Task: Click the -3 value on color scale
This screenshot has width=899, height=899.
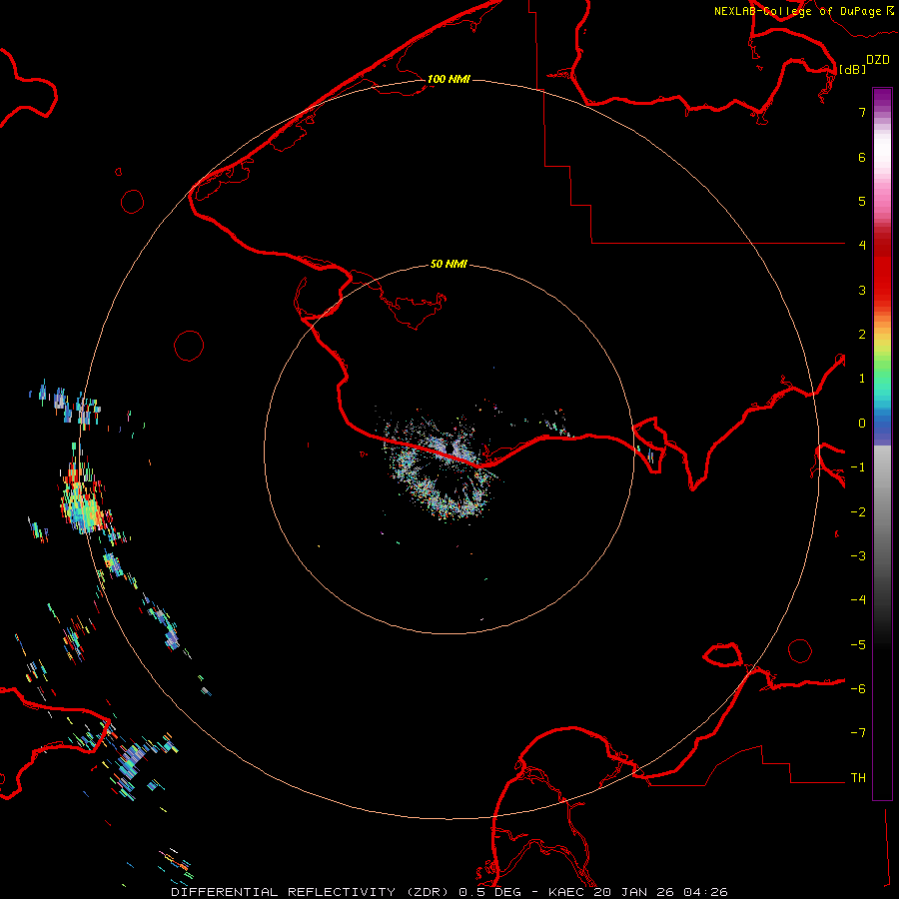Action: point(858,555)
